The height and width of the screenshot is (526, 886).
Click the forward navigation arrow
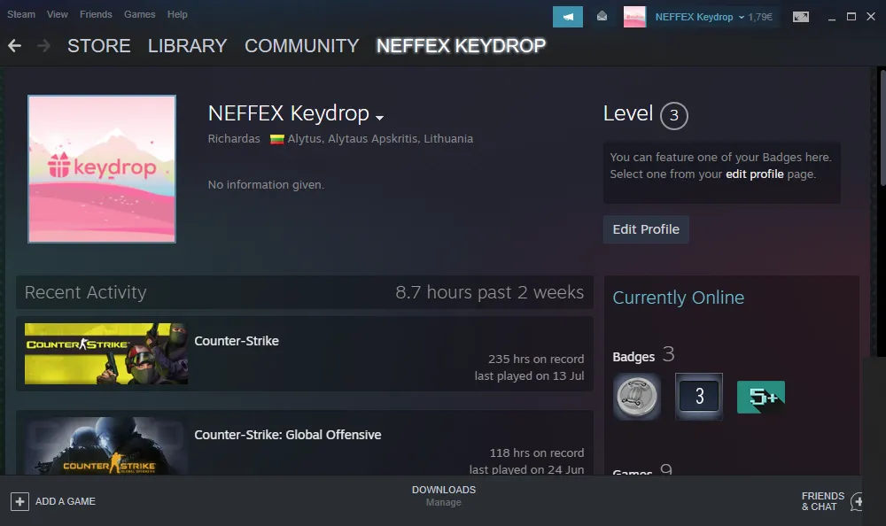pyautogui.click(x=43, y=46)
